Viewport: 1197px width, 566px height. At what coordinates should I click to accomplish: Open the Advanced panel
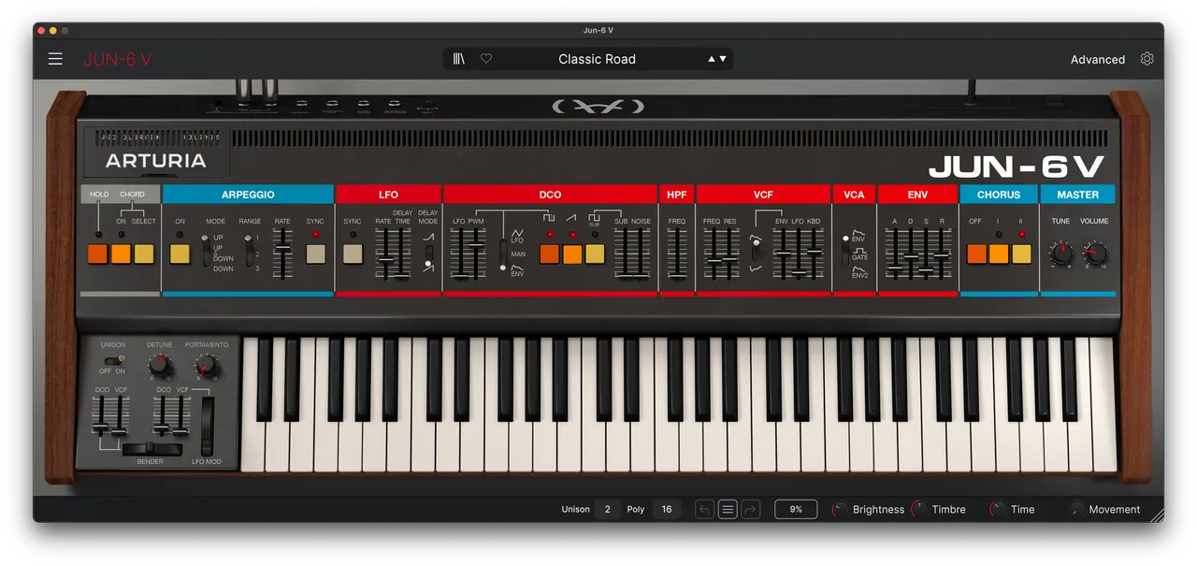[x=1097, y=59]
